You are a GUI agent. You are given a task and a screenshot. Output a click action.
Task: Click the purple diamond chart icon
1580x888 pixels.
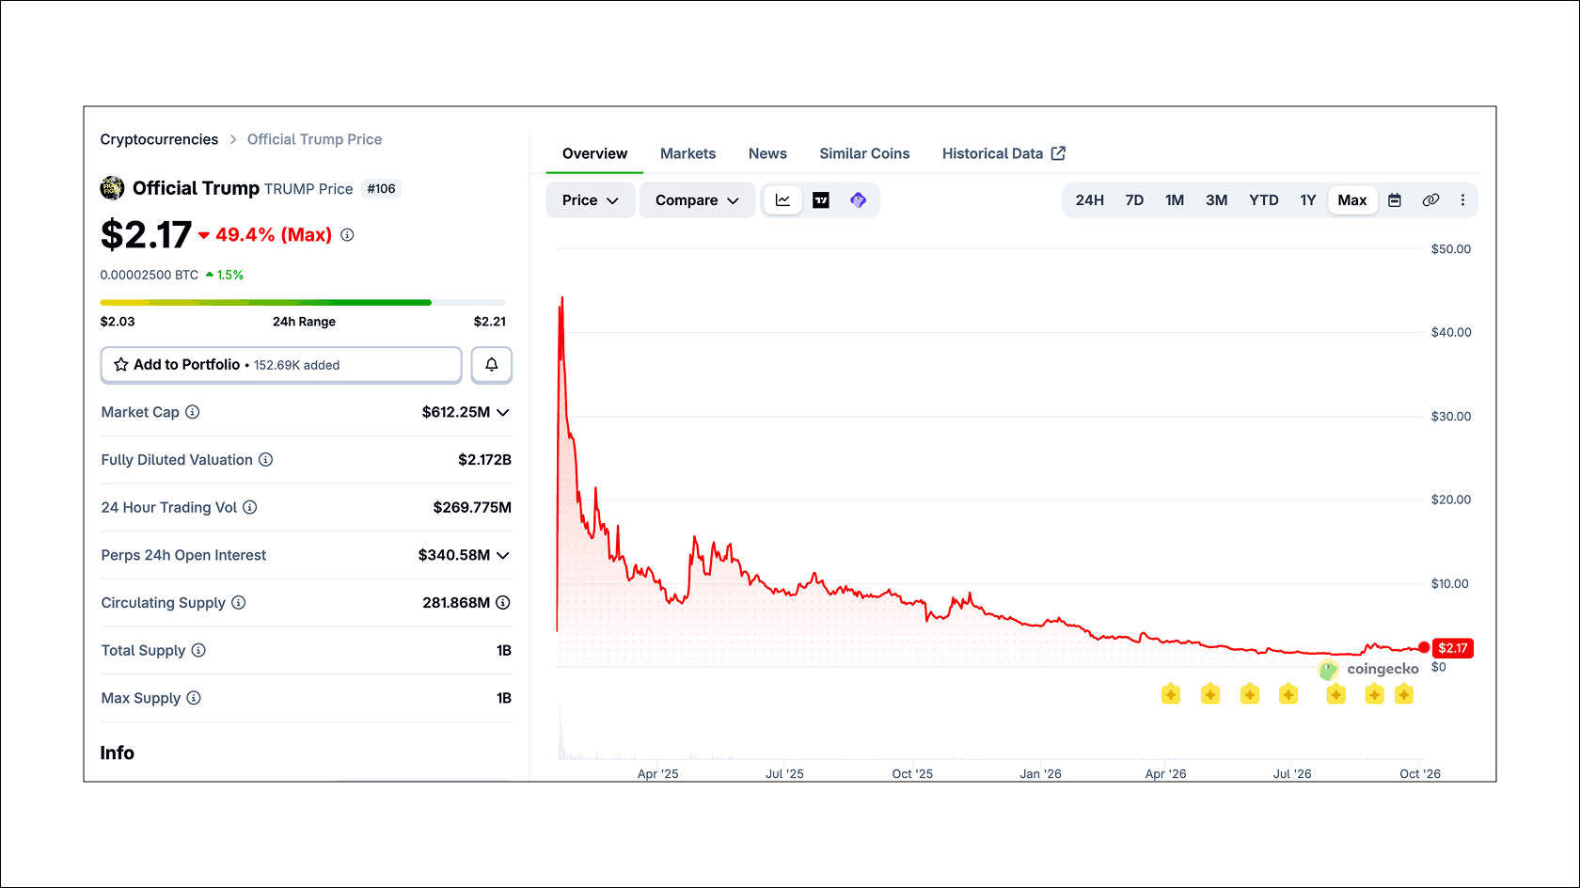858,200
